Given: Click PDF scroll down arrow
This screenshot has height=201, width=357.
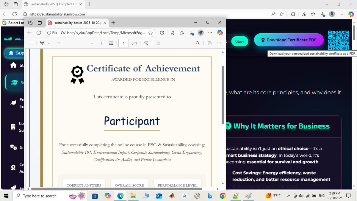Looking at the screenshot, I should [x=223, y=183].
